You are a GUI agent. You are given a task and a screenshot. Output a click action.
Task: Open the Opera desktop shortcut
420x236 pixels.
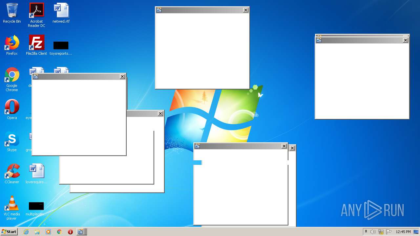[x=12, y=109]
